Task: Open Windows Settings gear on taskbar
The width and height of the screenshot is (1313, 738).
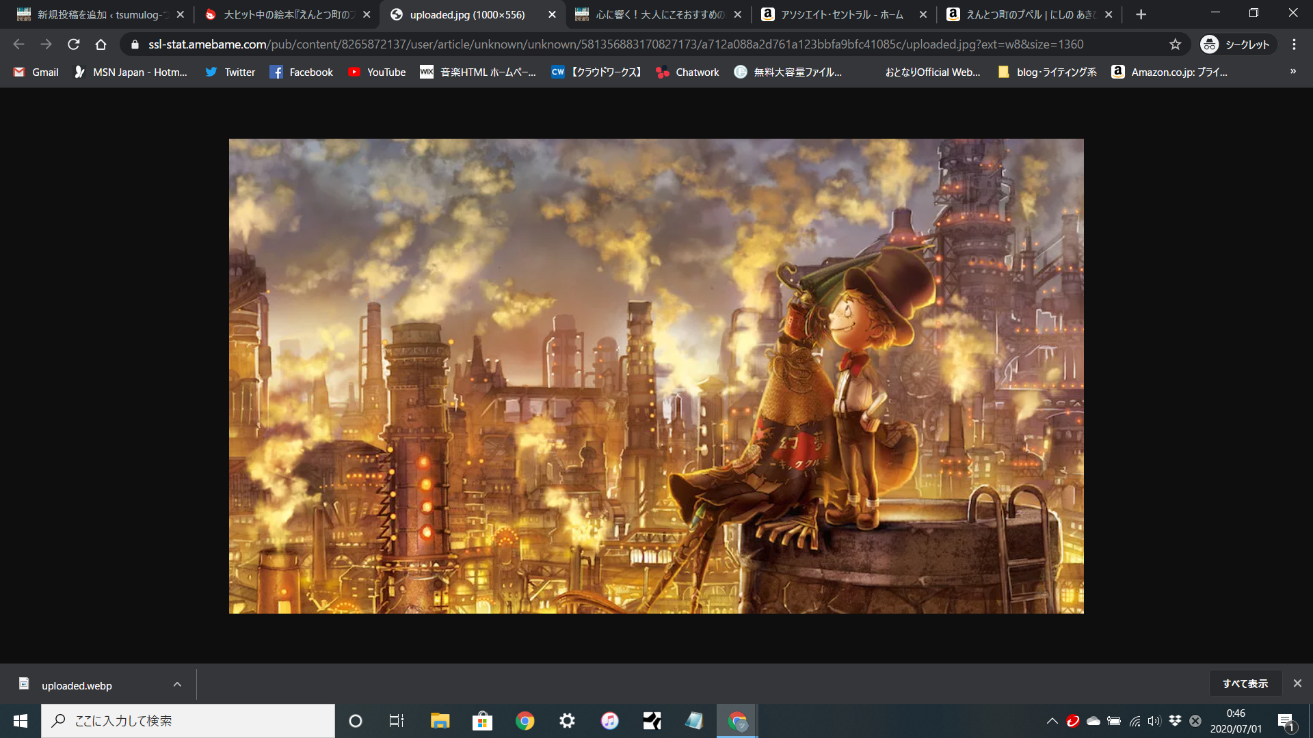Action: click(x=567, y=721)
